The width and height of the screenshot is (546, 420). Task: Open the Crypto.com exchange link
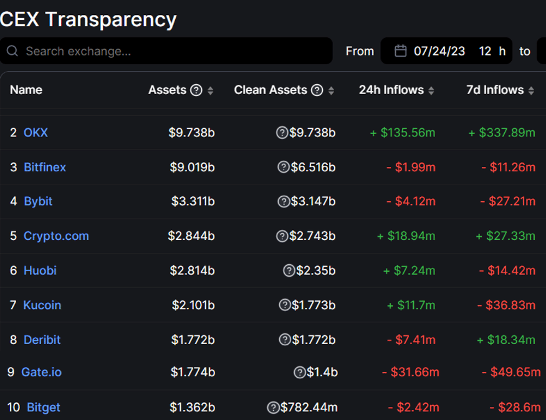pos(56,236)
